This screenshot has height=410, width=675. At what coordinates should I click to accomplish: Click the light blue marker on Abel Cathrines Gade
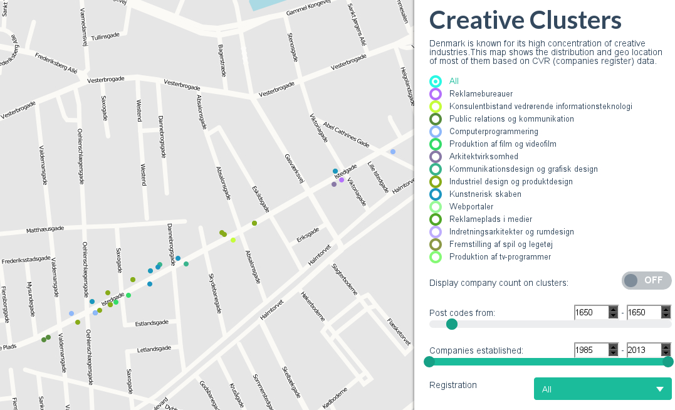point(393,152)
